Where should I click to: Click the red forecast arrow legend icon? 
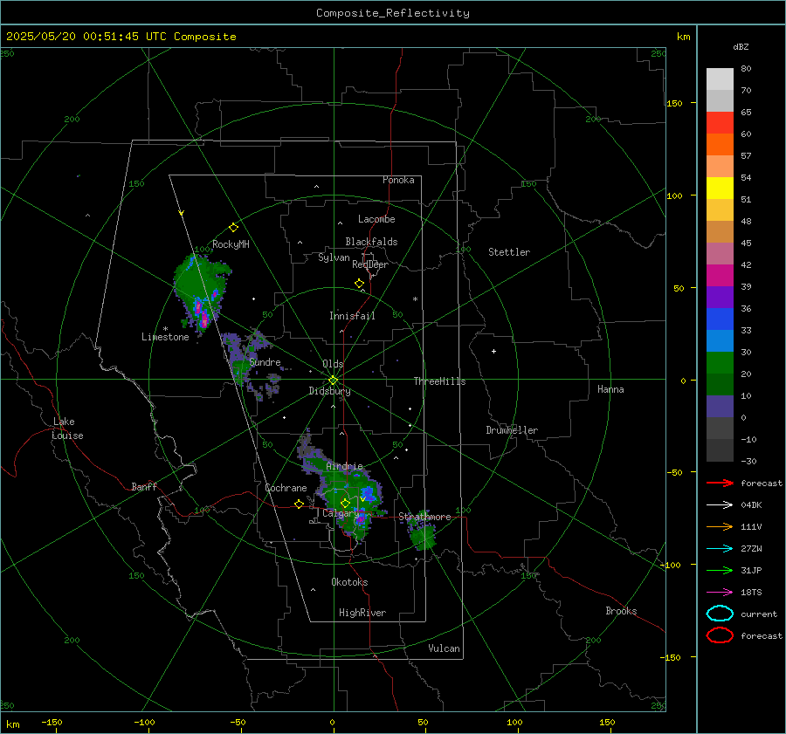coord(720,483)
